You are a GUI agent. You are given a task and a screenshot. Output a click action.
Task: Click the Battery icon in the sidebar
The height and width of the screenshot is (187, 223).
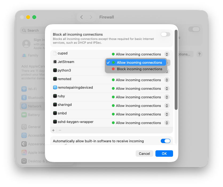coord(24,115)
